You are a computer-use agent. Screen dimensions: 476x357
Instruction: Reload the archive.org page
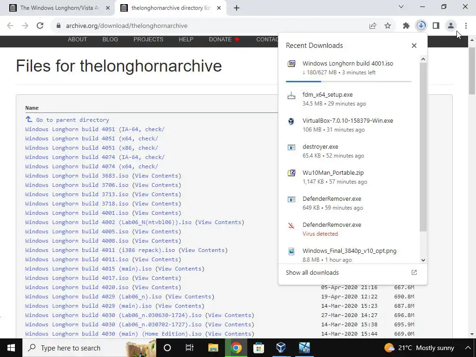pyautogui.click(x=40, y=26)
